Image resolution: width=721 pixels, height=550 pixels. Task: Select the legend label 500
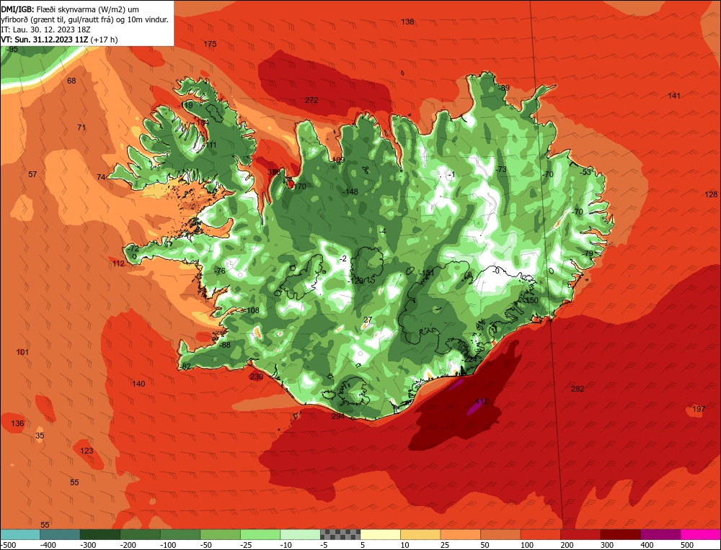click(x=688, y=545)
